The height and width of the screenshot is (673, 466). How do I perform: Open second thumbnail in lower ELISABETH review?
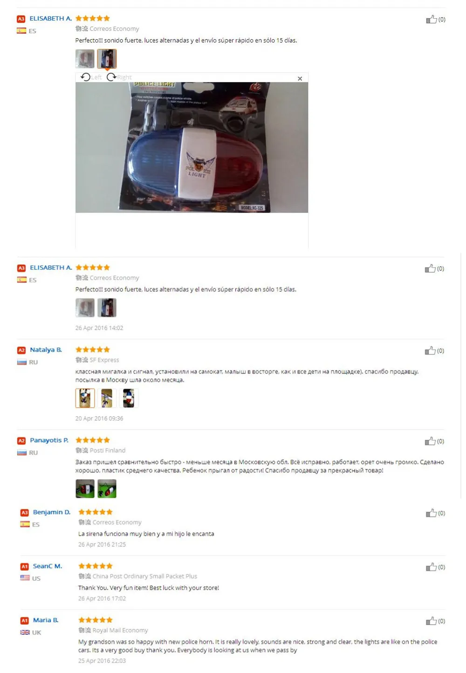[107, 308]
